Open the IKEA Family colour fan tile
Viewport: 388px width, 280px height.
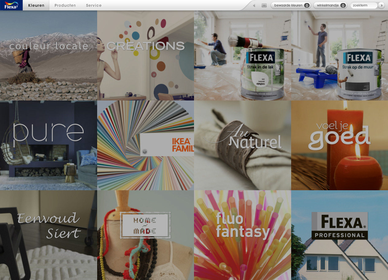[x=146, y=145]
